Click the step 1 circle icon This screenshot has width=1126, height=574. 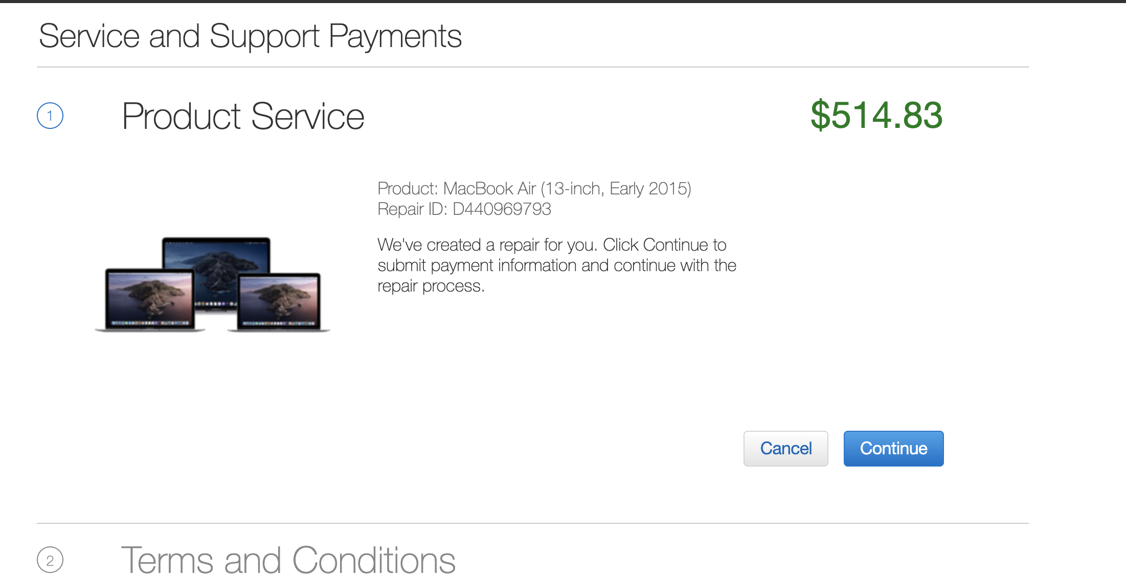pos(50,116)
